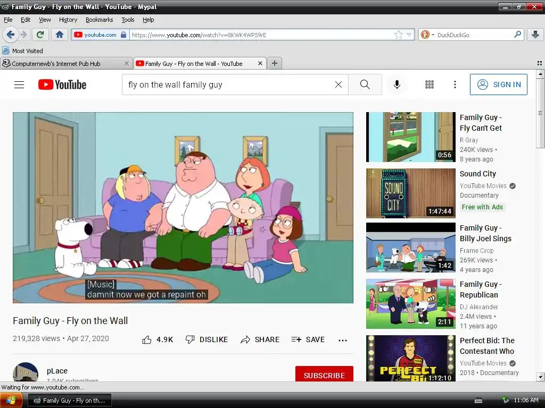Click the system tray network icon

[506, 400]
